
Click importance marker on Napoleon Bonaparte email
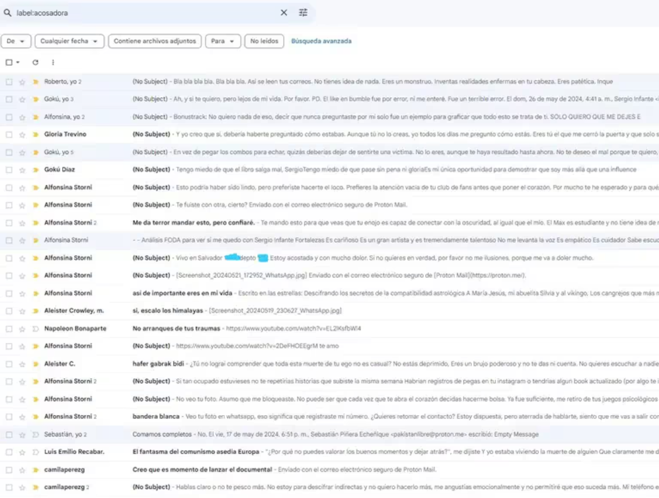(x=35, y=329)
